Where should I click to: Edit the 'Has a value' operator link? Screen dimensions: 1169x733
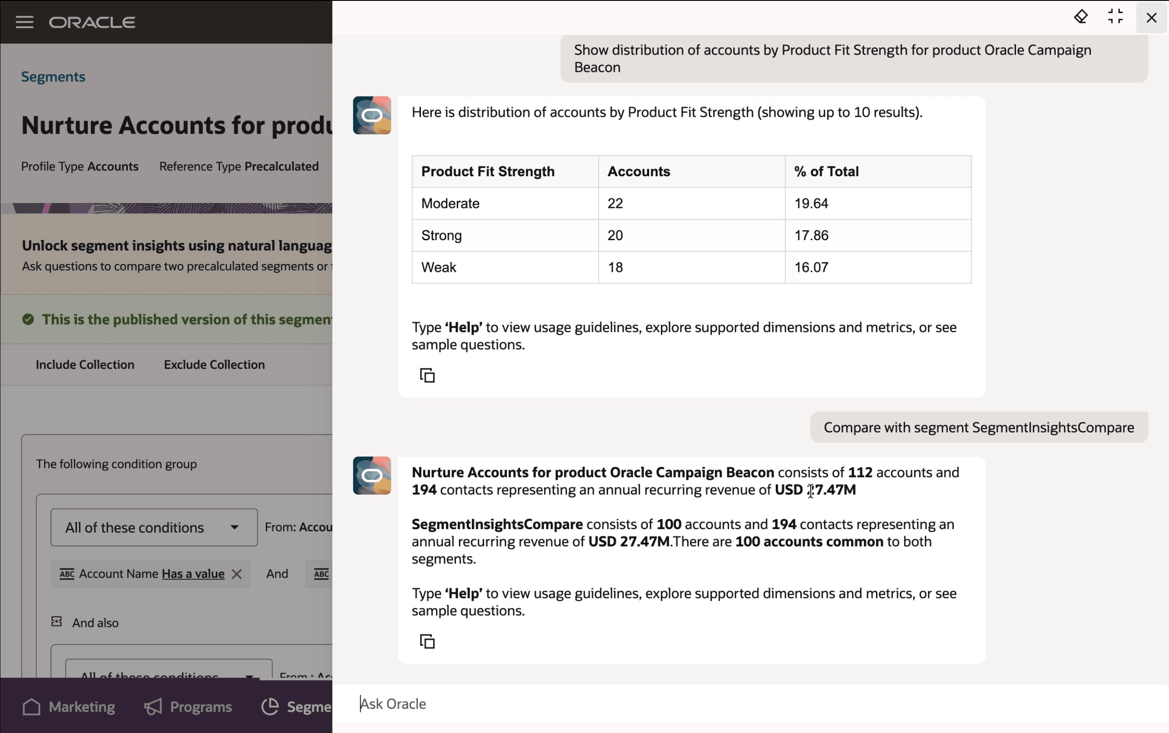pyautogui.click(x=193, y=574)
